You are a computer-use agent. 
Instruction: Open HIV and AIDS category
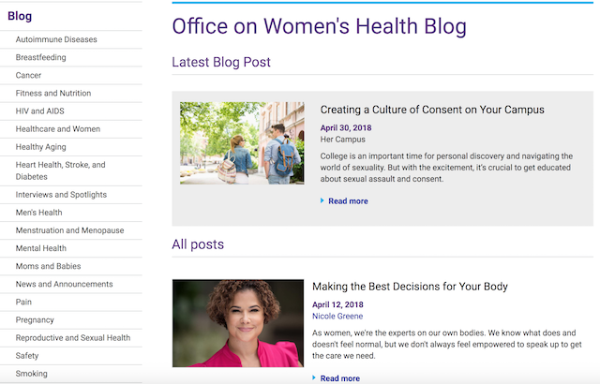(x=39, y=111)
